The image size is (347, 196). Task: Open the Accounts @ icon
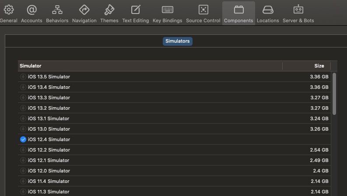(32, 10)
